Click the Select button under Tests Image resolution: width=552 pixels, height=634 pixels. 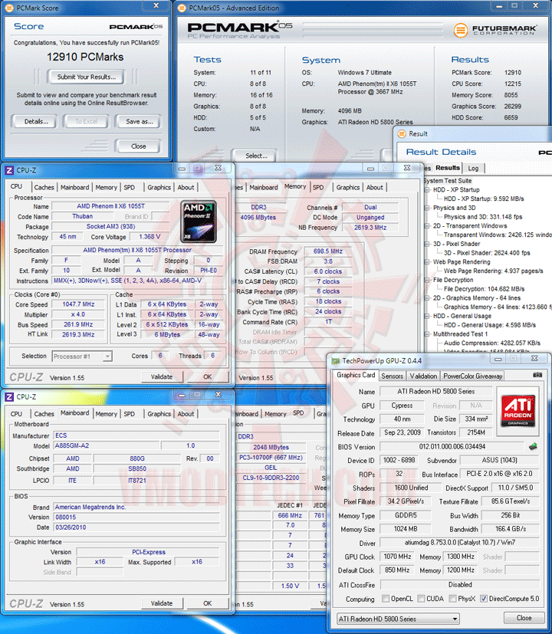click(256, 156)
